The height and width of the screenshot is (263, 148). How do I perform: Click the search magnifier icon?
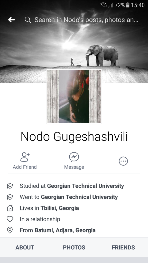(28, 20)
